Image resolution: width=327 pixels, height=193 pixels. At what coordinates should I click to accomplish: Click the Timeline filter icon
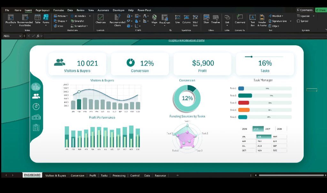tap(216, 19)
